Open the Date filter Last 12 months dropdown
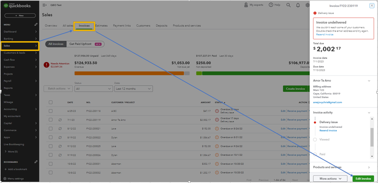 click(134, 88)
